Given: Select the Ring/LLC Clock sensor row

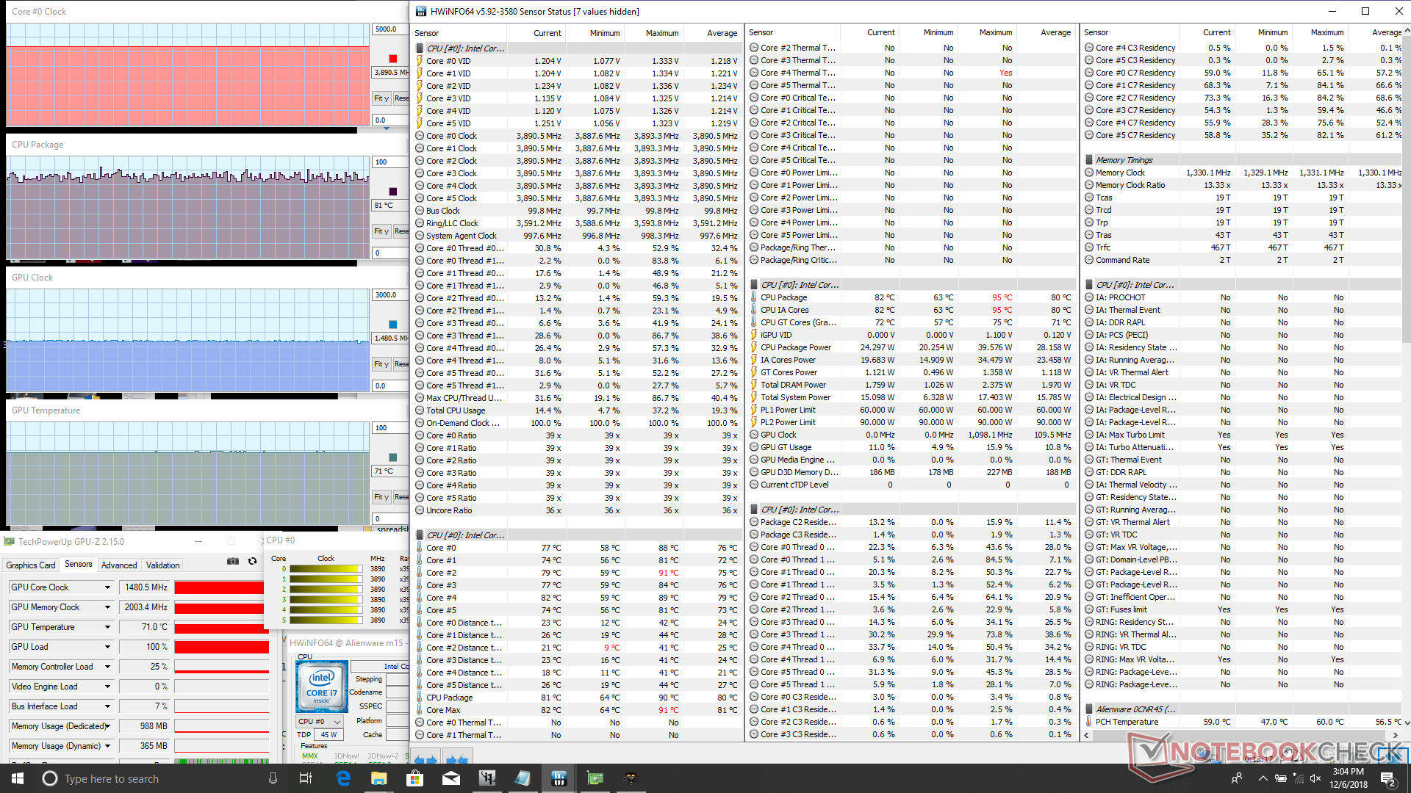Looking at the screenshot, I should click(x=577, y=223).
